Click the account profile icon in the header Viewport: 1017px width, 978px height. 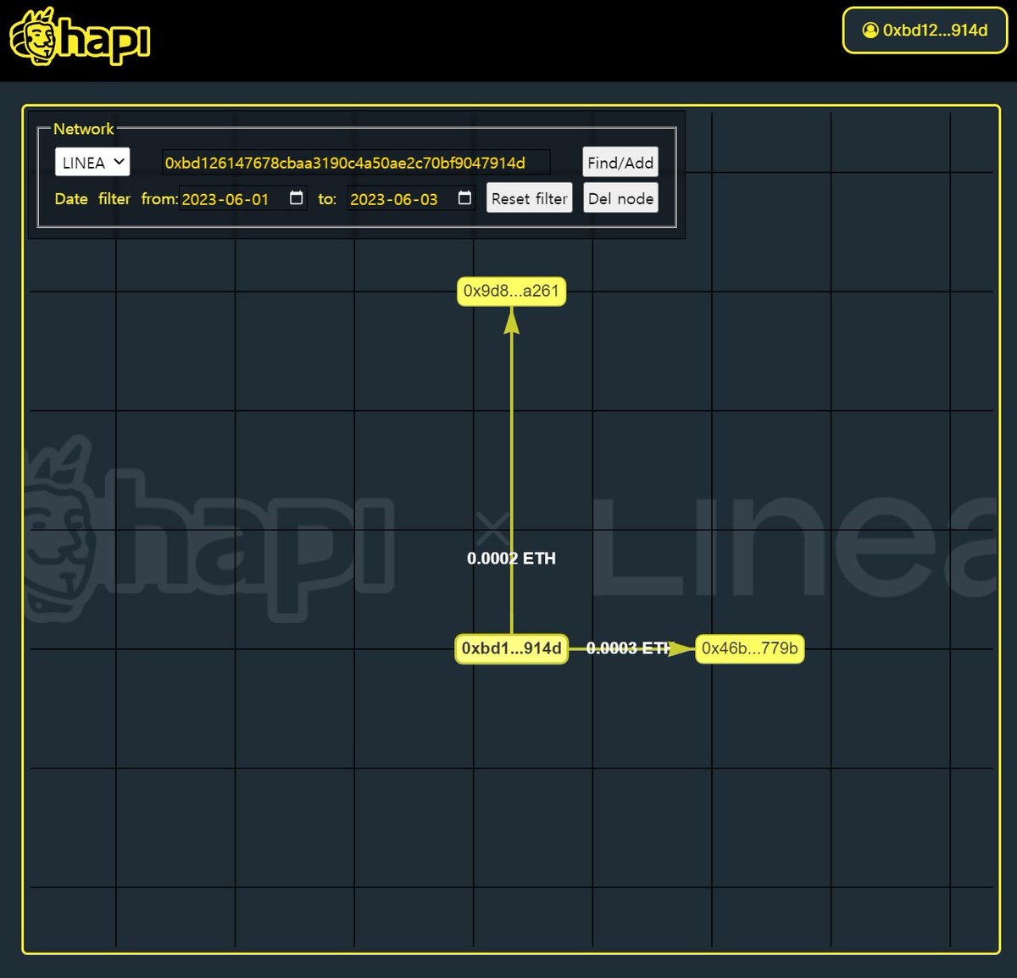pos(871,31)
